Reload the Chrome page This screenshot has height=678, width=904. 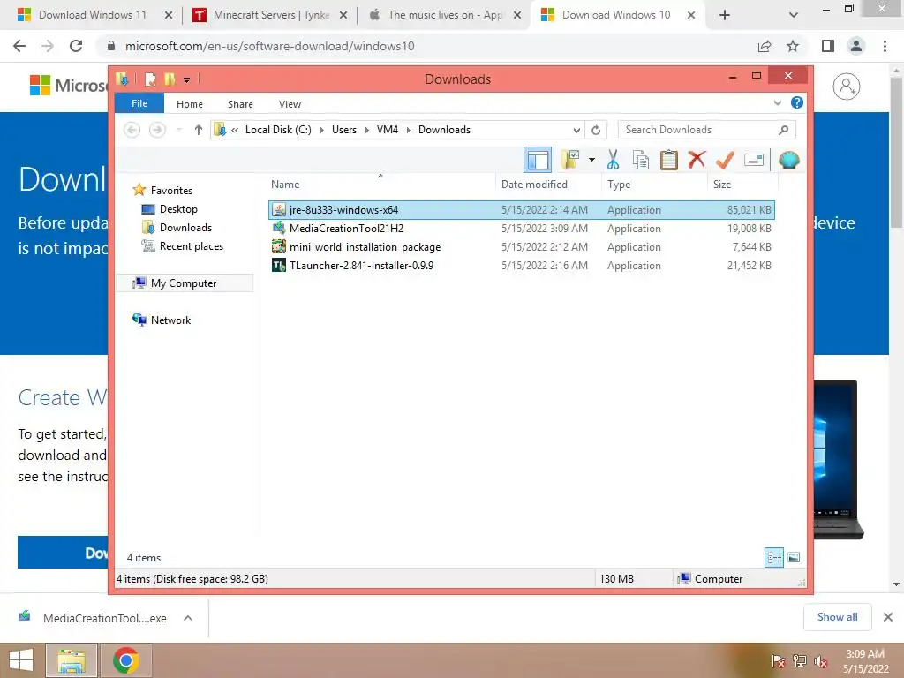(76, 46)
